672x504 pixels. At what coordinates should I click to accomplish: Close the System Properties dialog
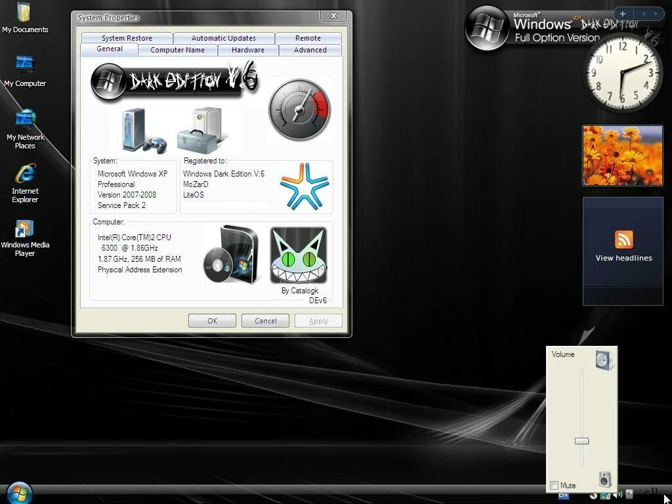pos(334,16)
